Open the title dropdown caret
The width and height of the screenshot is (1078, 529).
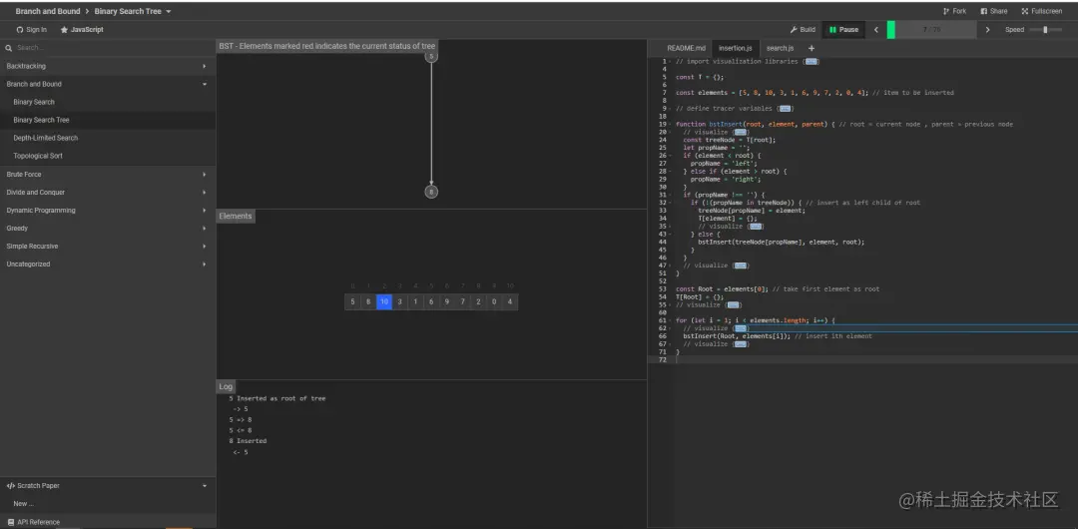click(169, 12)
